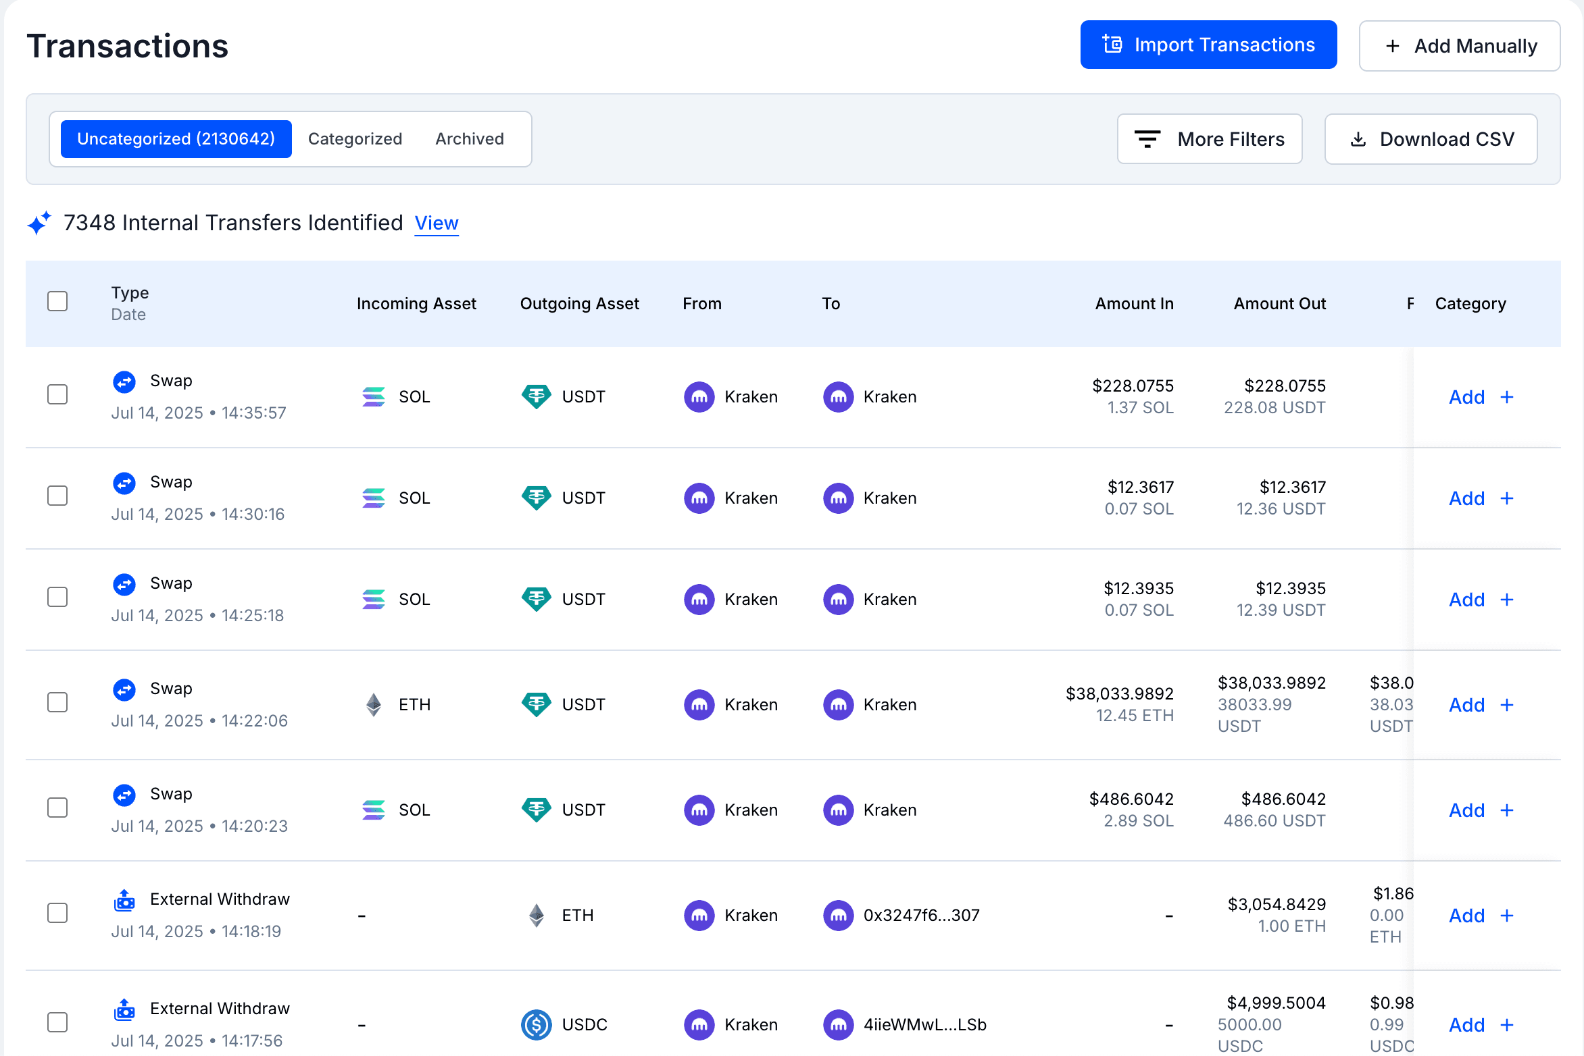Image resolution: width=1584 pixels, height=1056 pixels.
Task: Click the External Withdraw icon in the 14:18:19 row
Action: pos(124,900)
